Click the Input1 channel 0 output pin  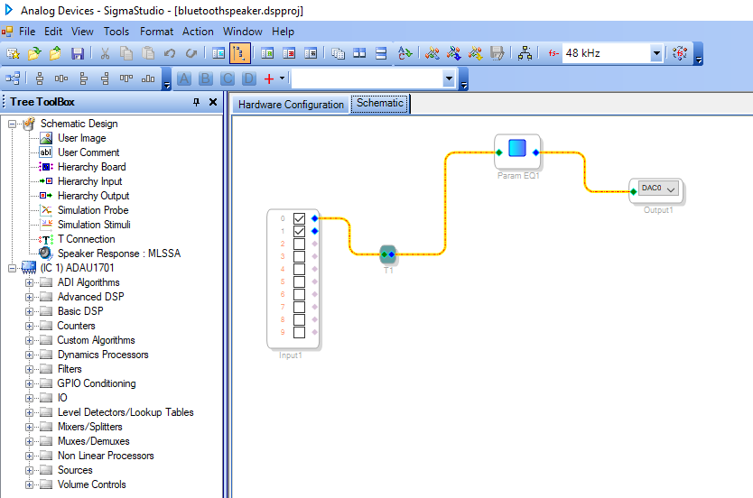click(x=314, y=218)
